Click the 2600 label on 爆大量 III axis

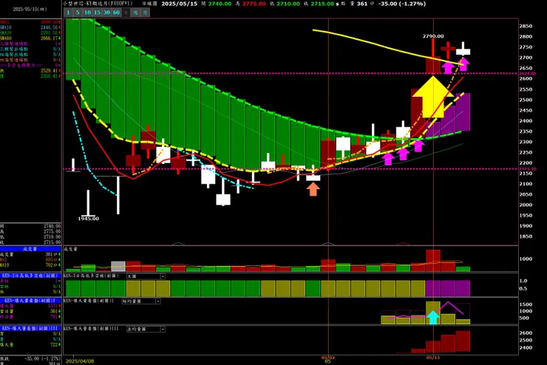tap(526, 333)
